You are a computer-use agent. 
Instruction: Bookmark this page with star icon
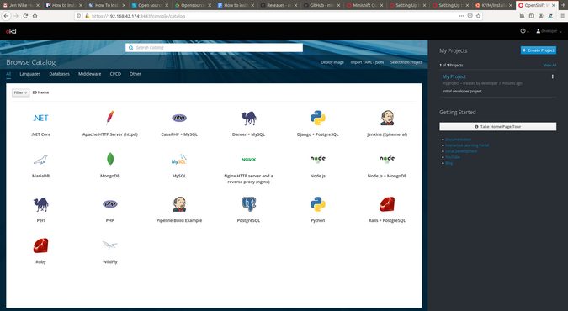pyautogui.click(x=478, y=16)
